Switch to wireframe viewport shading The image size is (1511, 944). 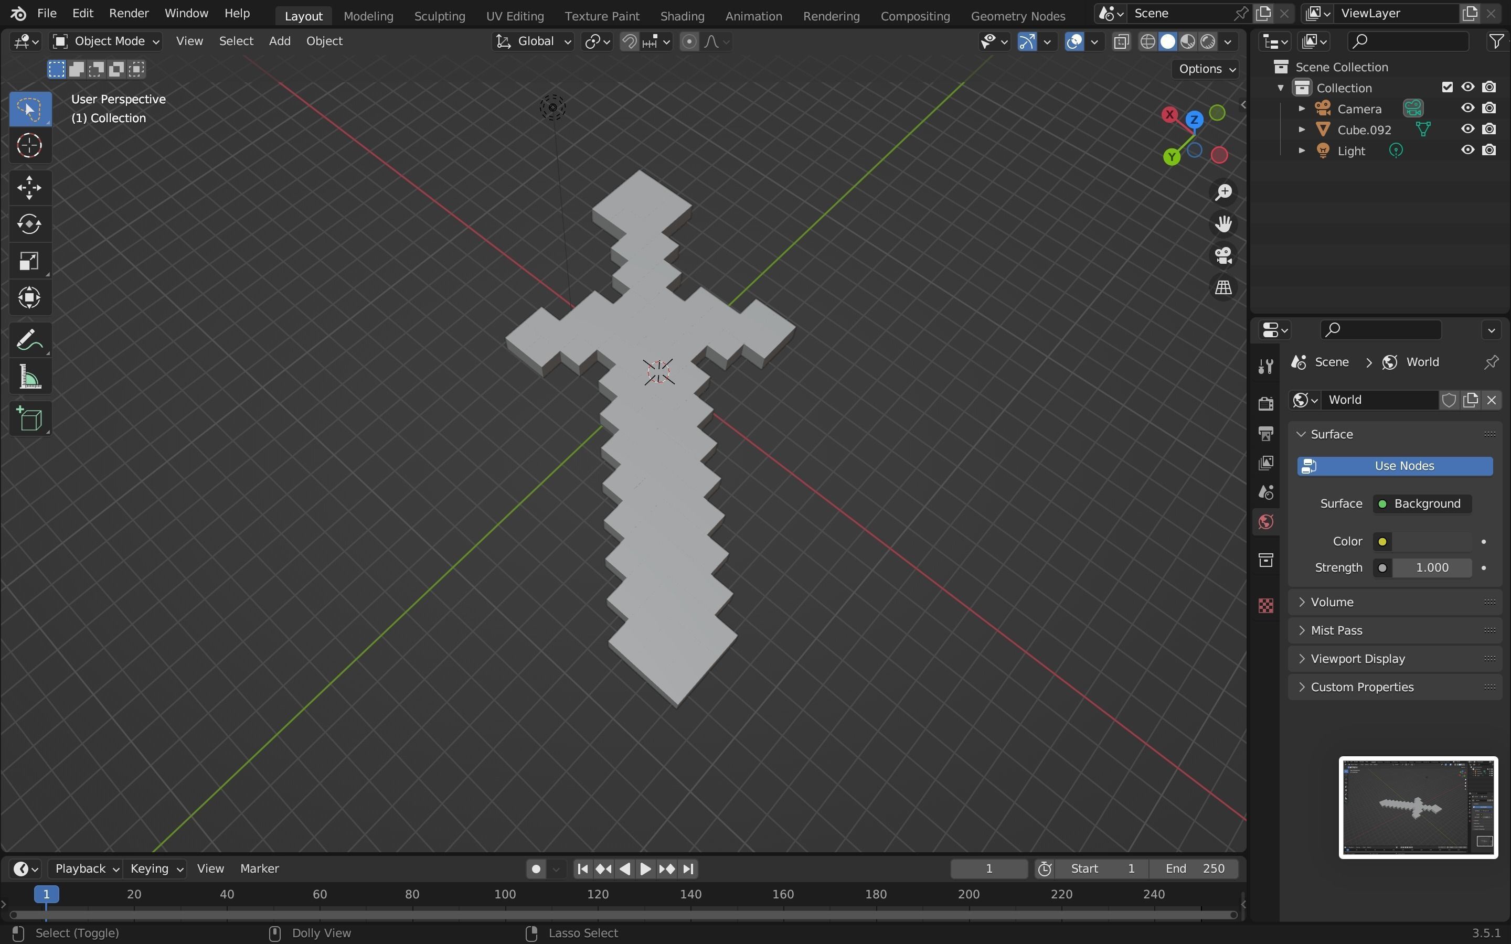click(x=1147, y=42)
